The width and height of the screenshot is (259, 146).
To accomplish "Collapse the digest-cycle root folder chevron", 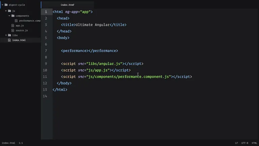I will [2, 5].
